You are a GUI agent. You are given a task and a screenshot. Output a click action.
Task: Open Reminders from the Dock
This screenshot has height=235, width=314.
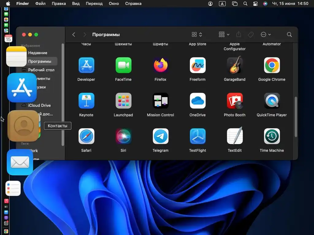point(13,188)
